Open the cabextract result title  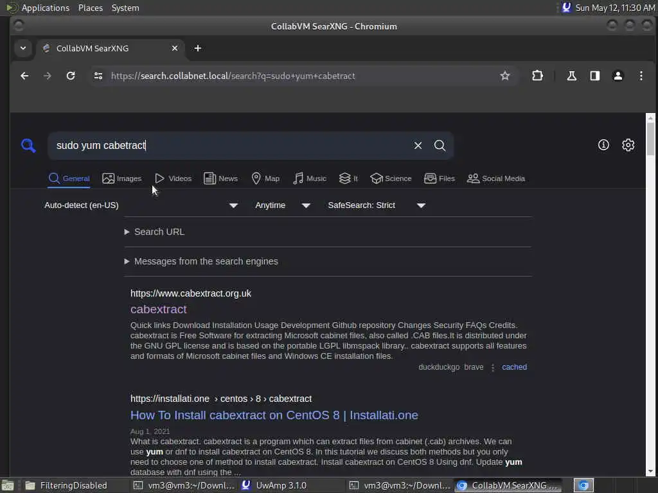click(158, 309)
